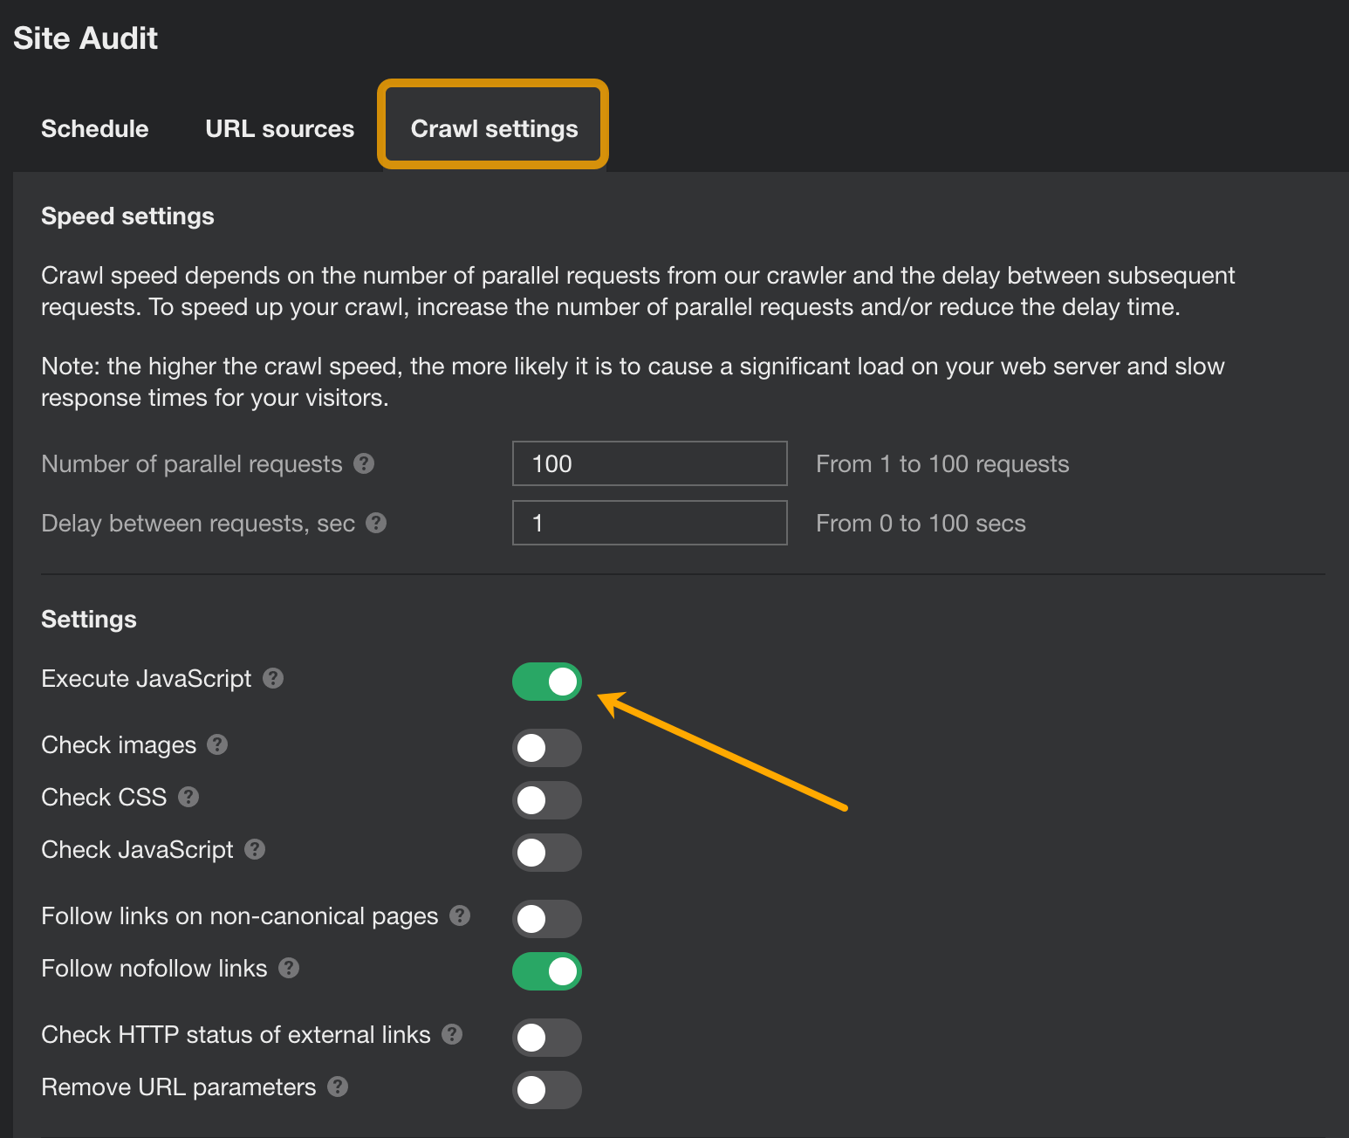Viewport: 1349px width, 1138px height.
Task: Open help for Follow links on non-canonical pages
Action: (460, 916)
